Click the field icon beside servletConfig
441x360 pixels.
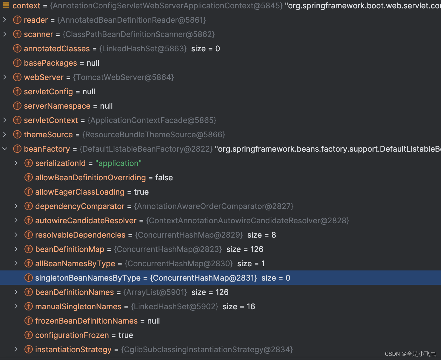[17, 91]
